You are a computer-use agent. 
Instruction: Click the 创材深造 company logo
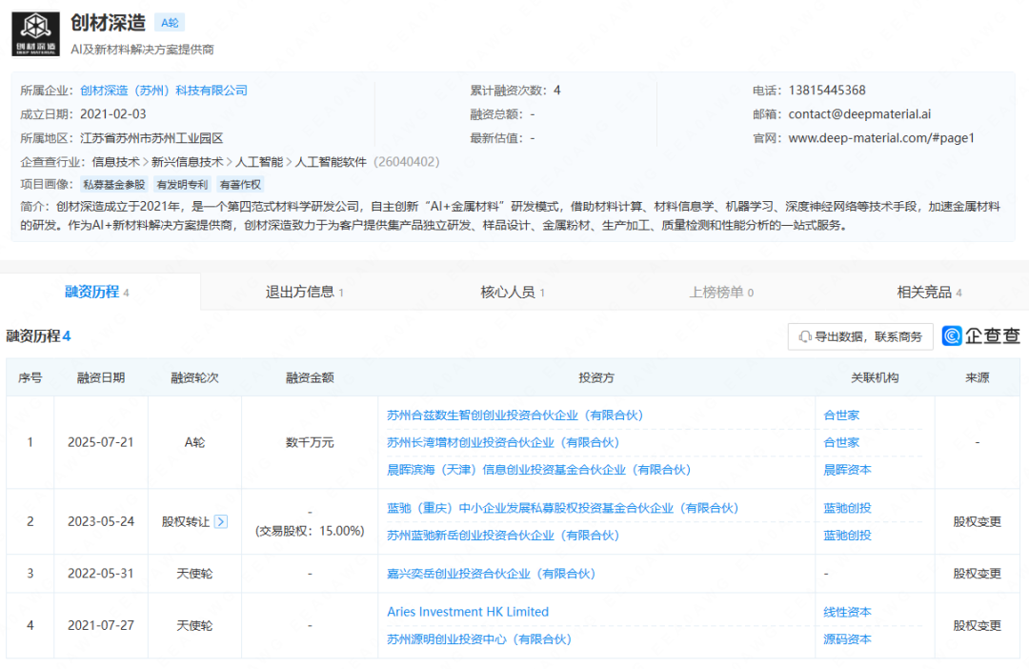pyautogui.click(x=35, y=33)
